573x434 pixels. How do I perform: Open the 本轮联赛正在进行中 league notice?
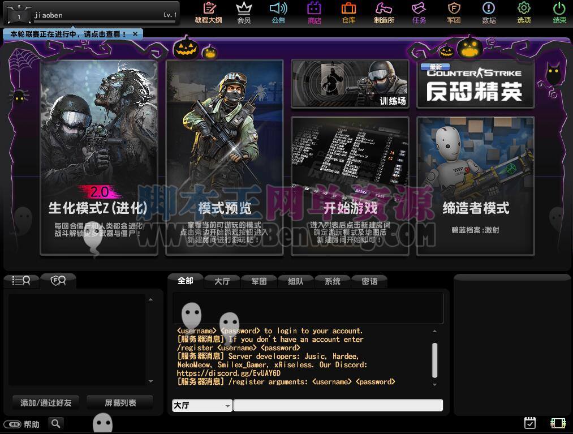pyautogui.click(x=68, y=34)
